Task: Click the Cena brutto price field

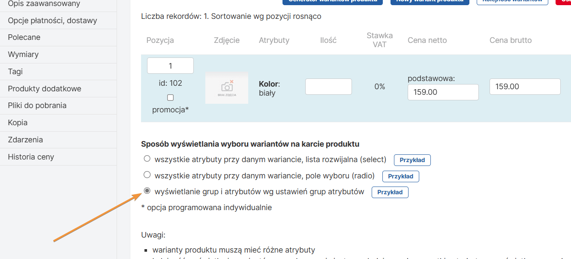Action: (x=525, y=87)
